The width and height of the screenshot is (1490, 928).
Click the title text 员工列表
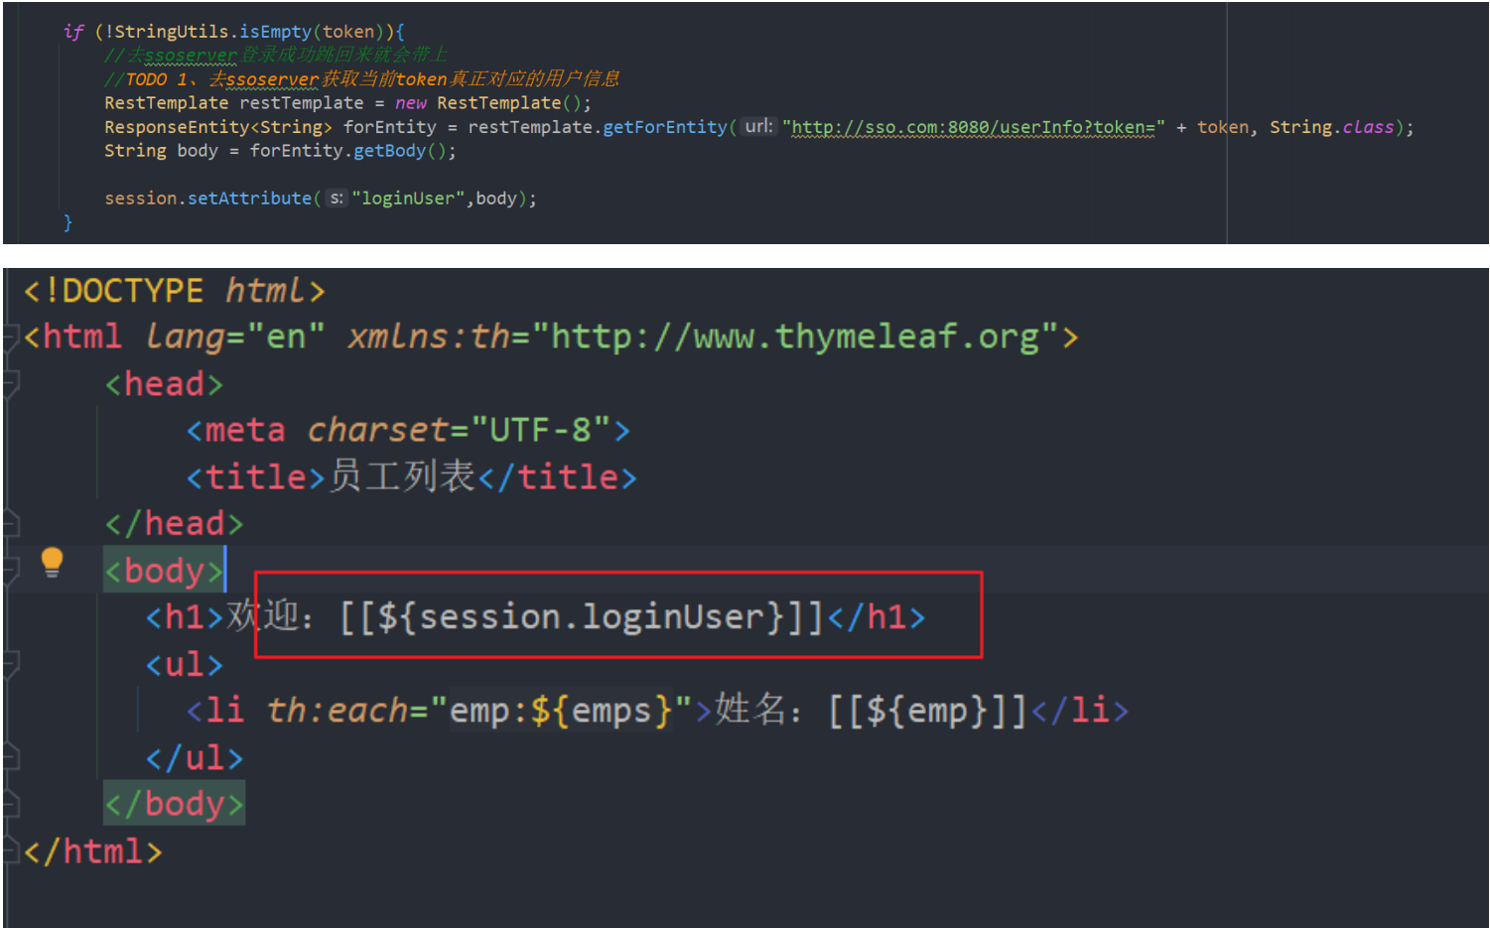coord(401,476)
